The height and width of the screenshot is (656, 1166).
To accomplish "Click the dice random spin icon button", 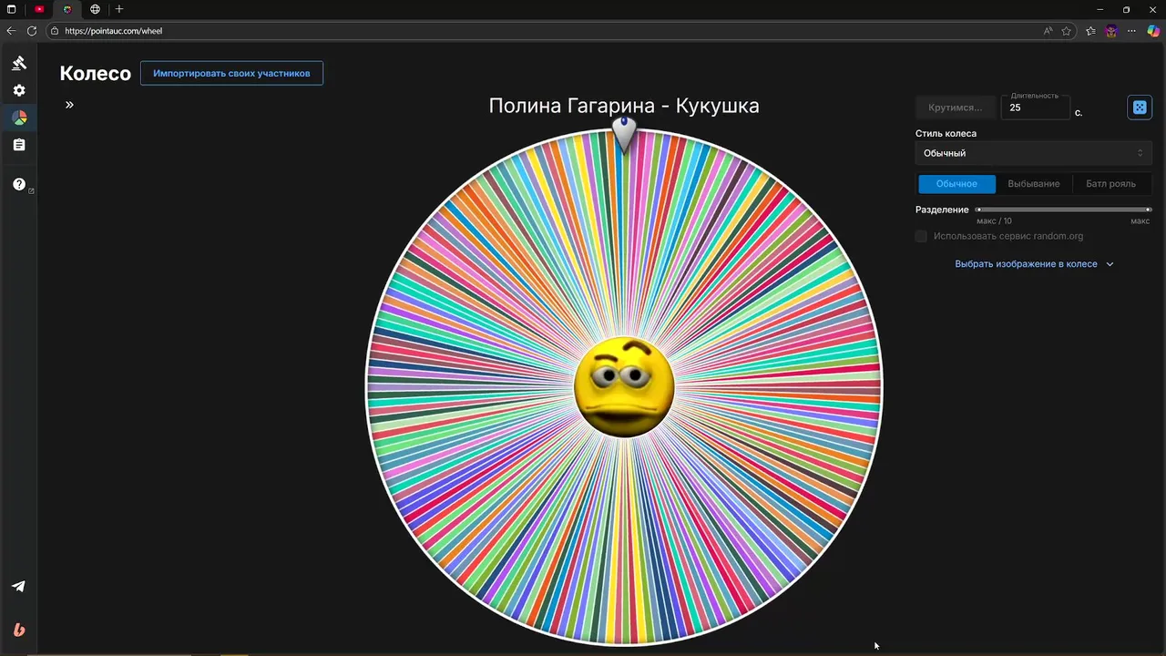I will (1139, 108).
